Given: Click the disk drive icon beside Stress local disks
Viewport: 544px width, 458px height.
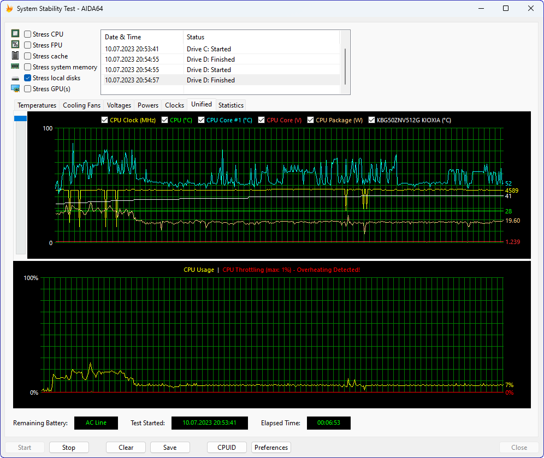Looking at the screenshot, I should point(15,78).
